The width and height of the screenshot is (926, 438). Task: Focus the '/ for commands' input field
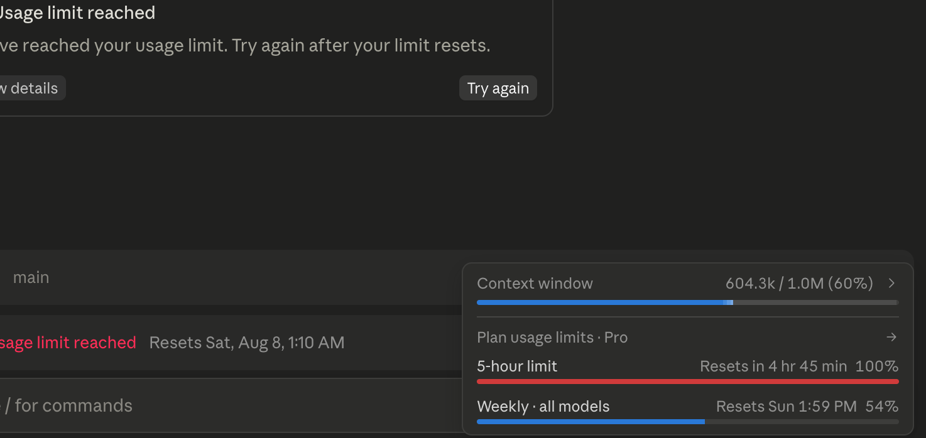point(230,405)
